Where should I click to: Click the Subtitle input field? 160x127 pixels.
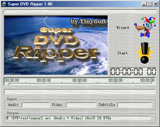click(x=135, y=105)
